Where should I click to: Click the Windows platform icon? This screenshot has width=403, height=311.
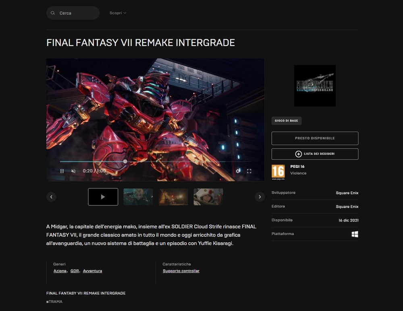(x=355, y=234)
